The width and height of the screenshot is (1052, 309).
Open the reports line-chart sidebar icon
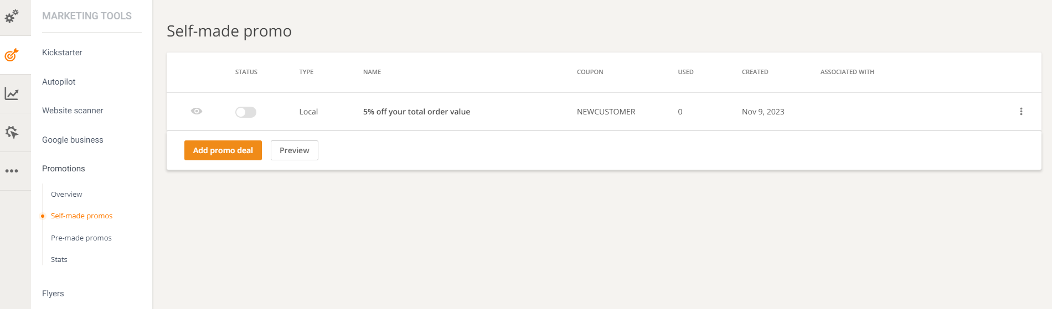coord(12,94)
